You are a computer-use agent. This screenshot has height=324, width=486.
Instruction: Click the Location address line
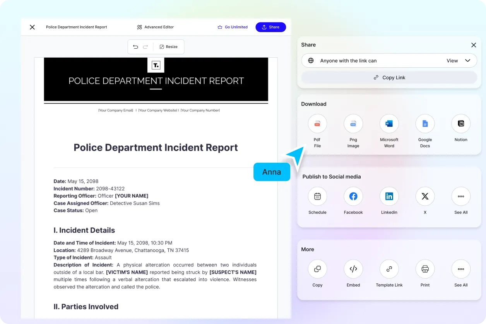121,250
